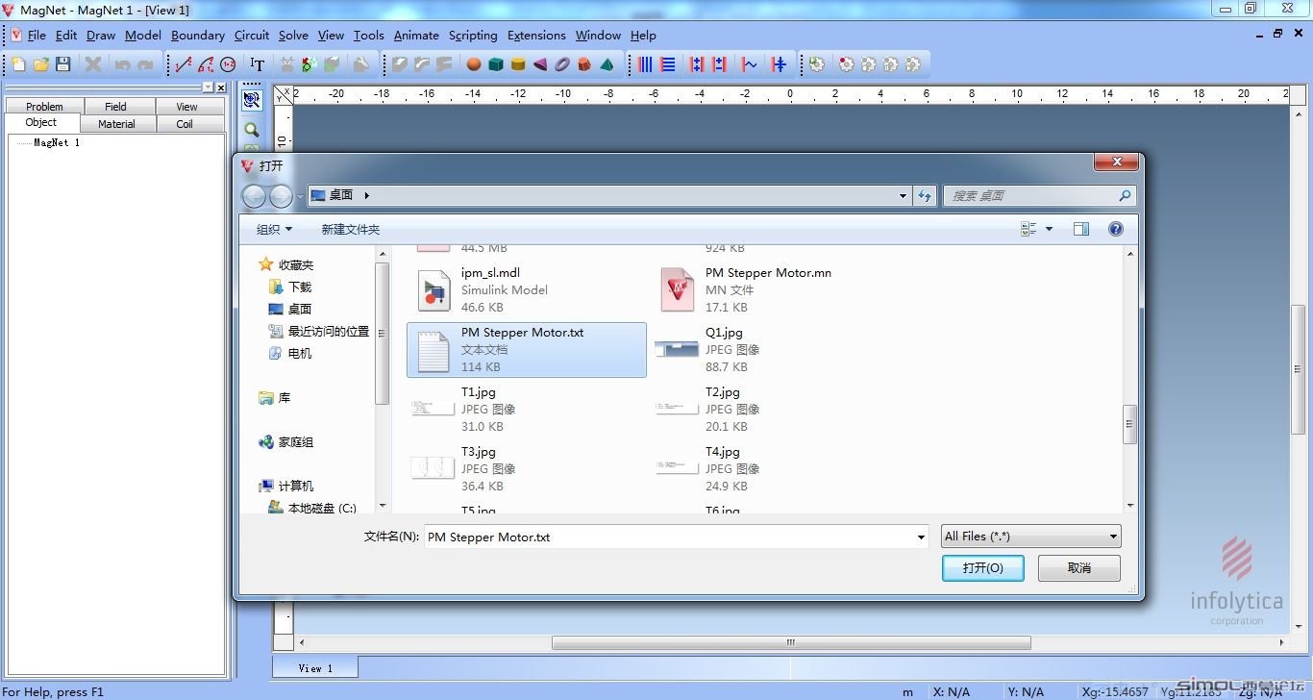
Task: Select the Add Arc drawing tool
Action: tap(206, 64)
